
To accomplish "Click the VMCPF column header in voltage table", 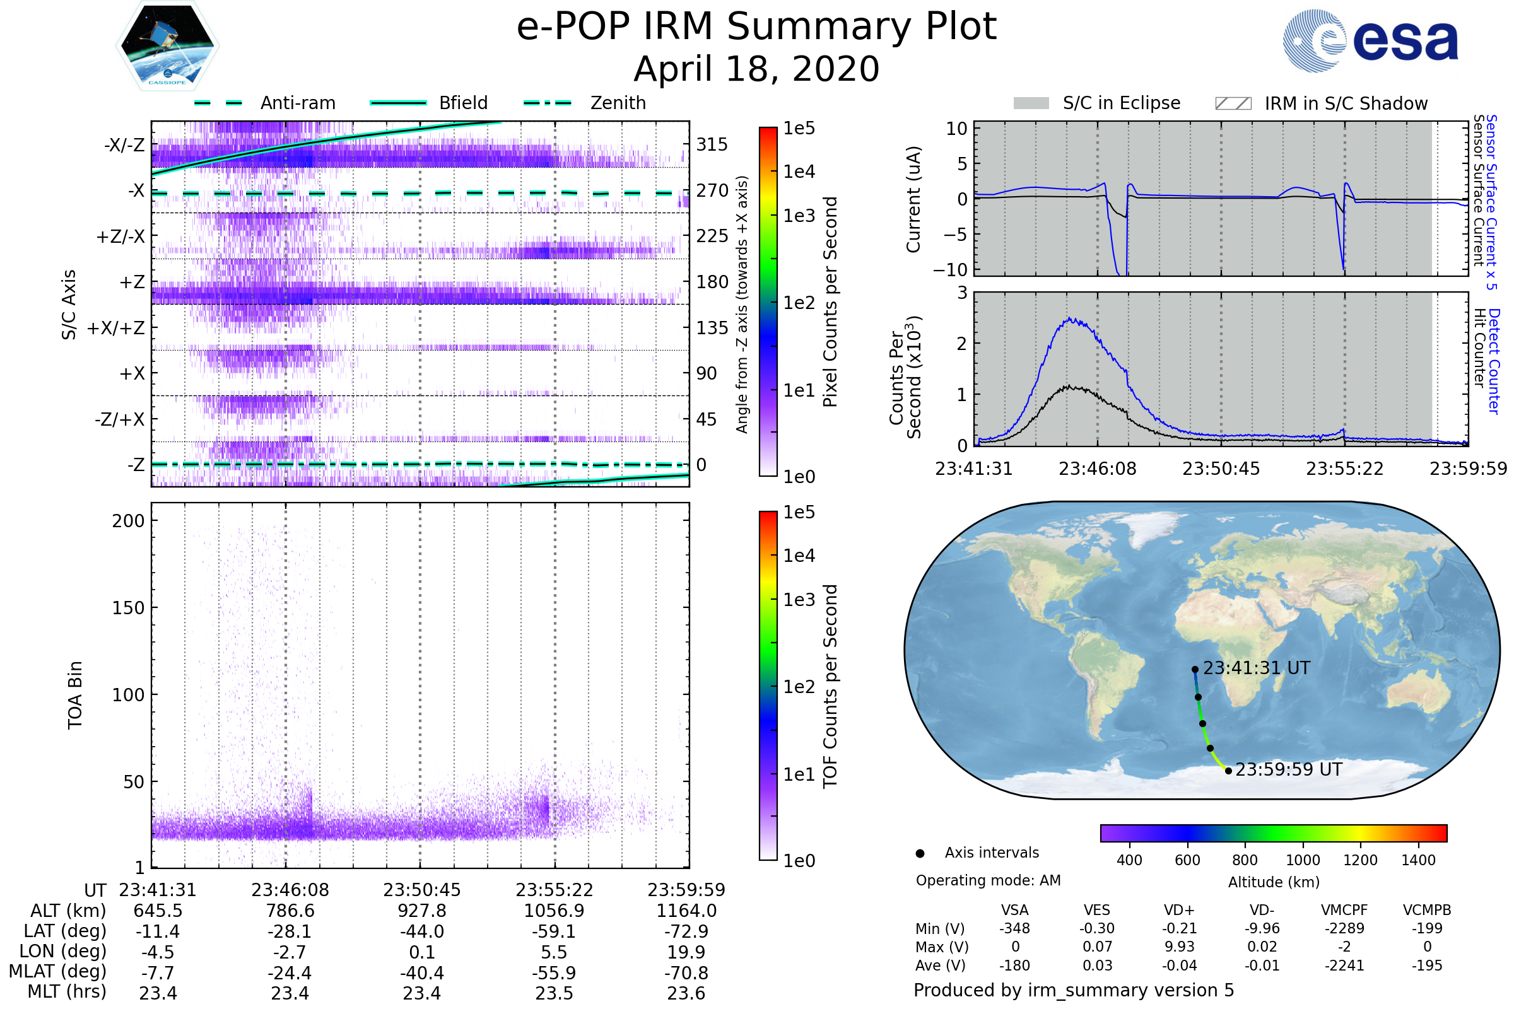I will coord(1344,910).
